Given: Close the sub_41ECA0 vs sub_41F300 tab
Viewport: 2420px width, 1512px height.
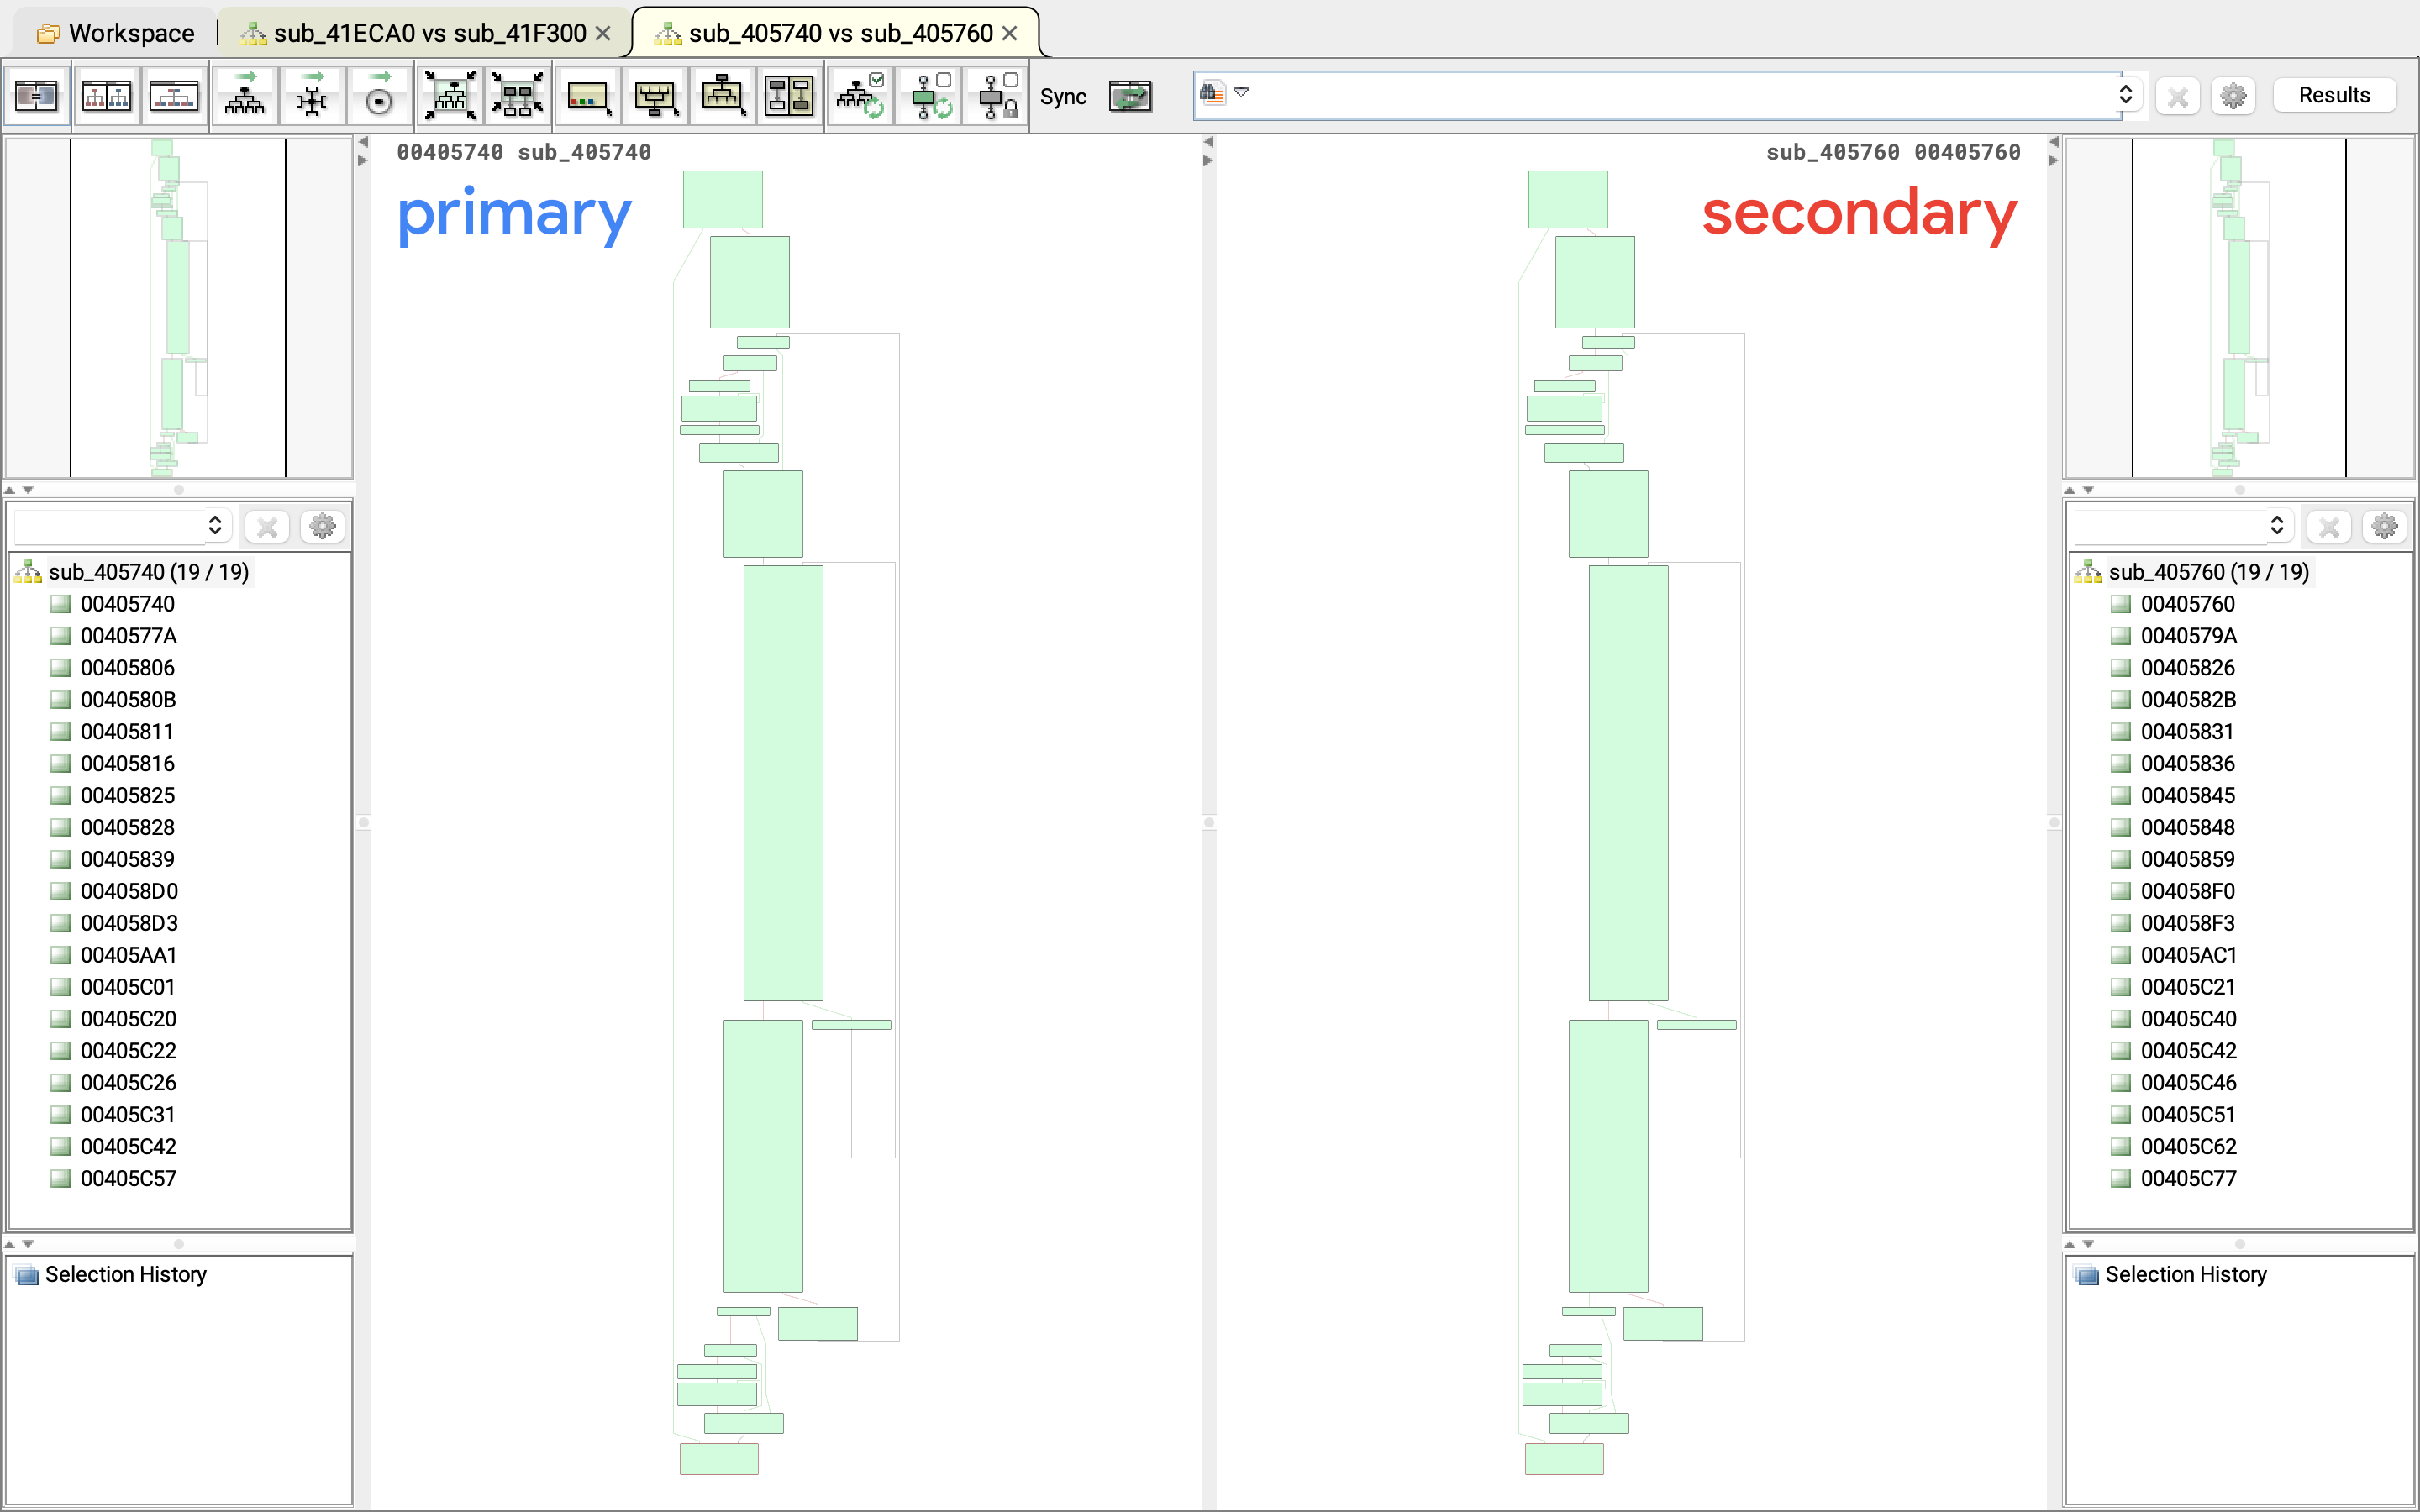Looking at the screenshot, I should (x=603, y=33).
